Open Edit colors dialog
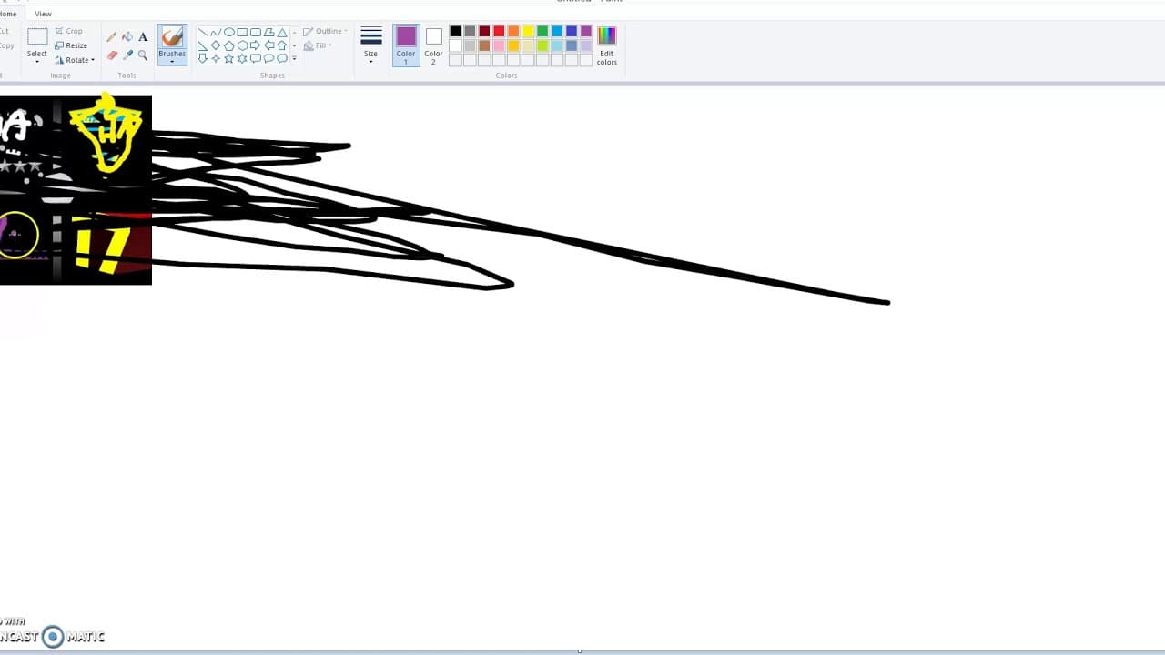Image resolution: width=1165 pixels, height=655 pixels. 607,45
